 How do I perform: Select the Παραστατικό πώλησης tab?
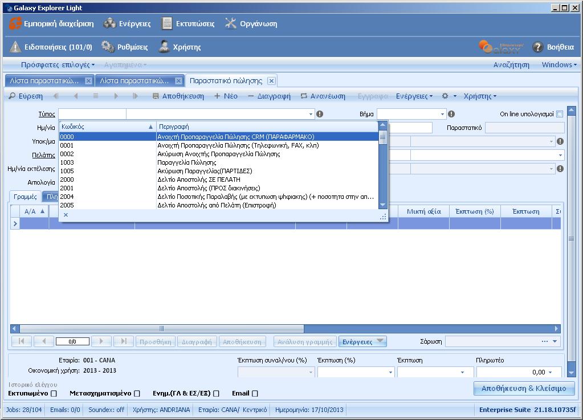[x=231, y=81]
